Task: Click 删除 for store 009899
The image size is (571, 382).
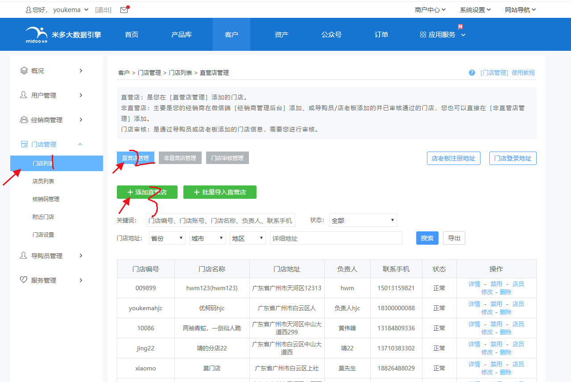Action: 506,292
